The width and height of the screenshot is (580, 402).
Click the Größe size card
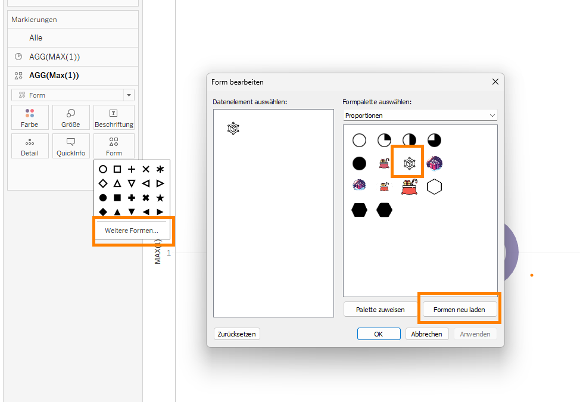point(71,117)
